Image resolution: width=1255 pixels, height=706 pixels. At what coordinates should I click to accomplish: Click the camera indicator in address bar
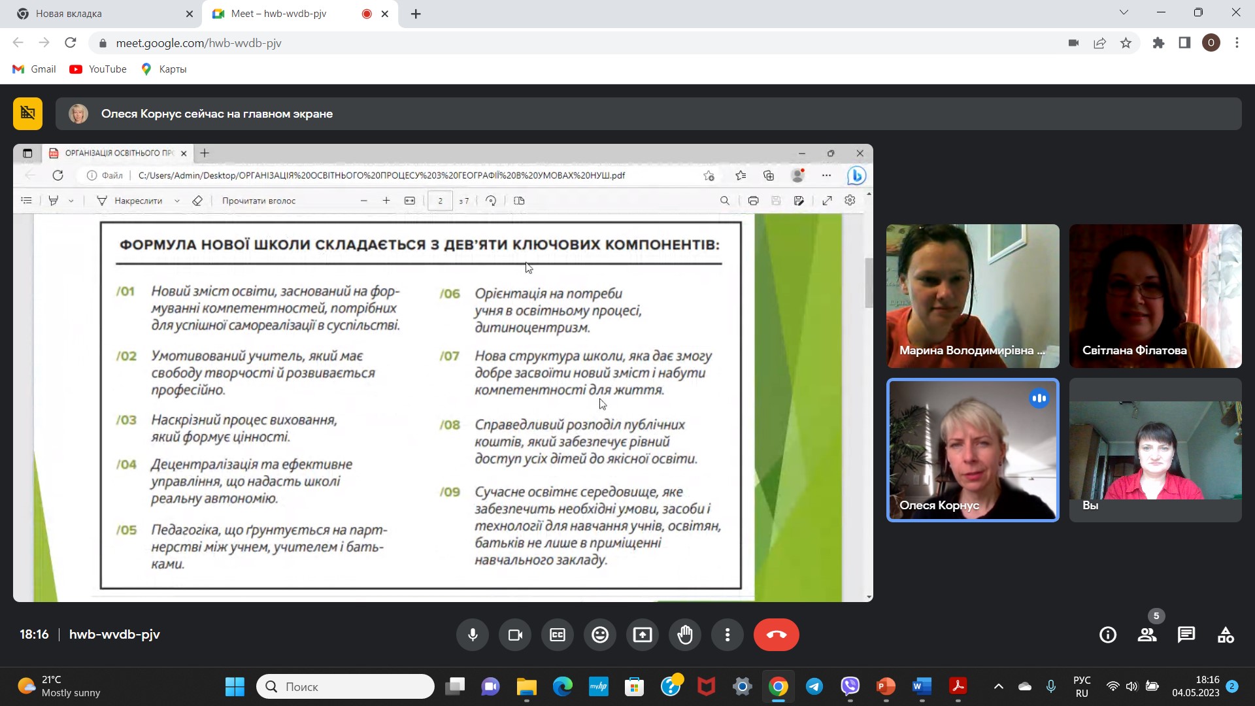click(1073, 43)
